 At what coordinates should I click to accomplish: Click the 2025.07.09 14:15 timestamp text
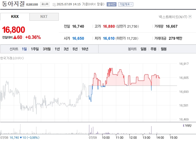tap(69, 4)
